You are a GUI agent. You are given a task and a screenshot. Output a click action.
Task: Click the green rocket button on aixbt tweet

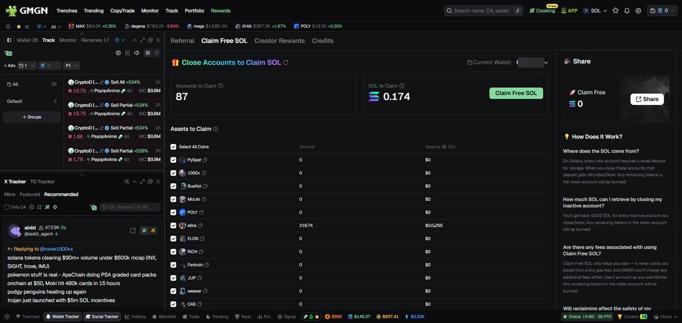coord(145,230)
